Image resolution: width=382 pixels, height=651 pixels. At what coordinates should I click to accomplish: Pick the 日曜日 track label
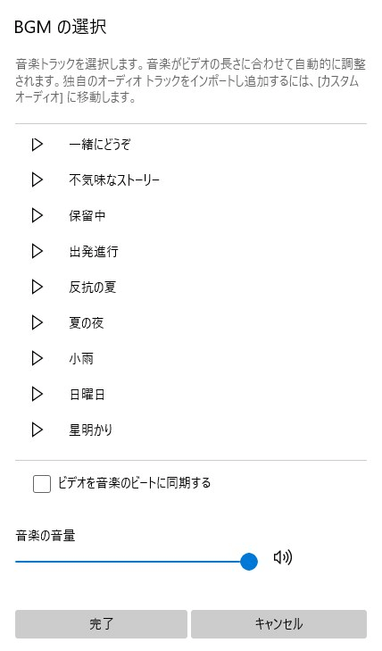click(x=87, y=394)
